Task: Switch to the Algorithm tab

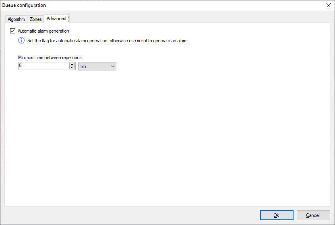Action: point(16,19)
